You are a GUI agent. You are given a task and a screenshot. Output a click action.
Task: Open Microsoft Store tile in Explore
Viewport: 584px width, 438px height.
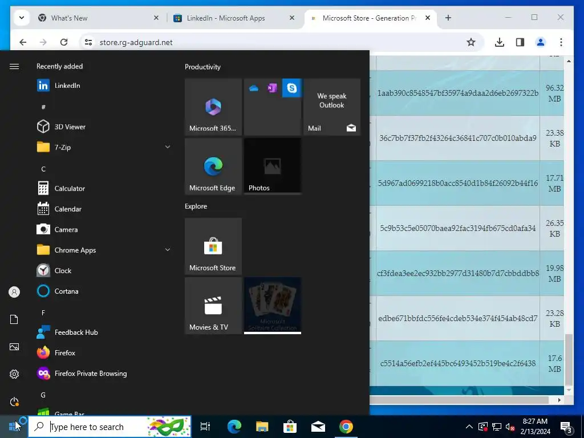point(213,246)
